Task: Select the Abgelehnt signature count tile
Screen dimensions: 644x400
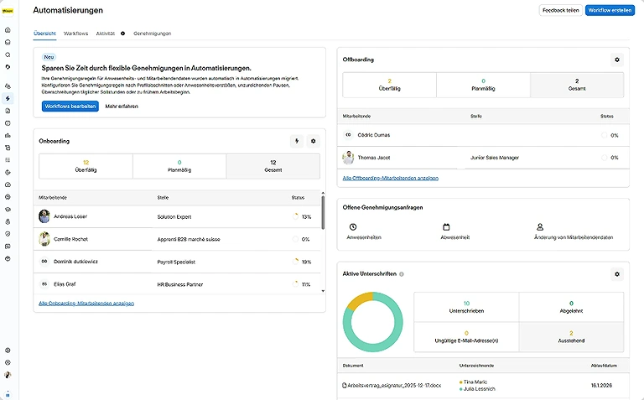Action: point(571,307)
